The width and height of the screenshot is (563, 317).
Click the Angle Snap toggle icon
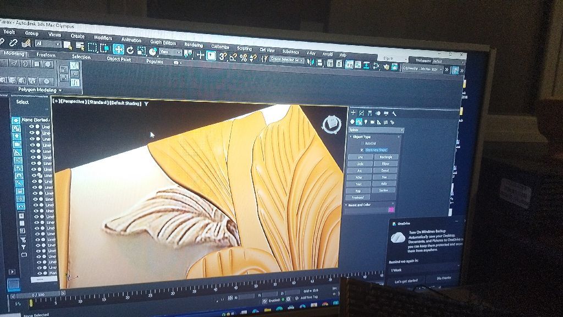click(233, 57)
